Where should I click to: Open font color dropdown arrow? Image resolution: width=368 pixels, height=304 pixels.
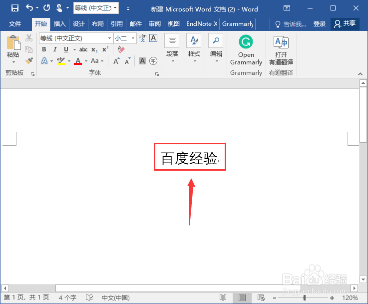tap(86, 61)
